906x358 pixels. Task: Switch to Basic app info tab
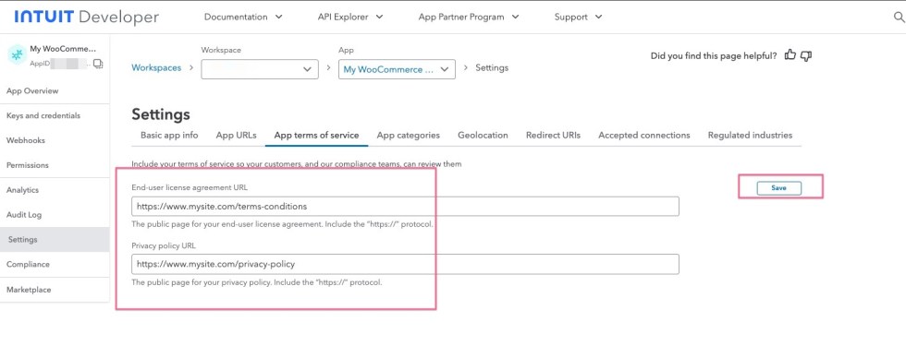pyautogui.click(x=169, y=136)
